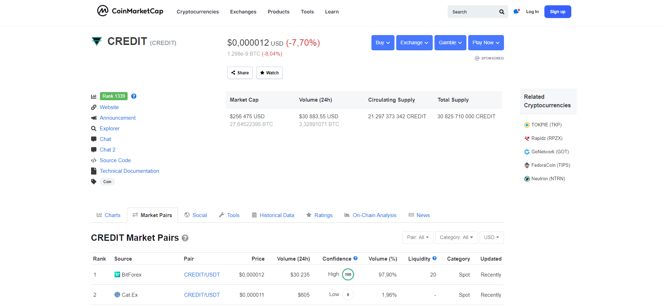Open the Category: All filter dropdown

click(x=456, y=237)
